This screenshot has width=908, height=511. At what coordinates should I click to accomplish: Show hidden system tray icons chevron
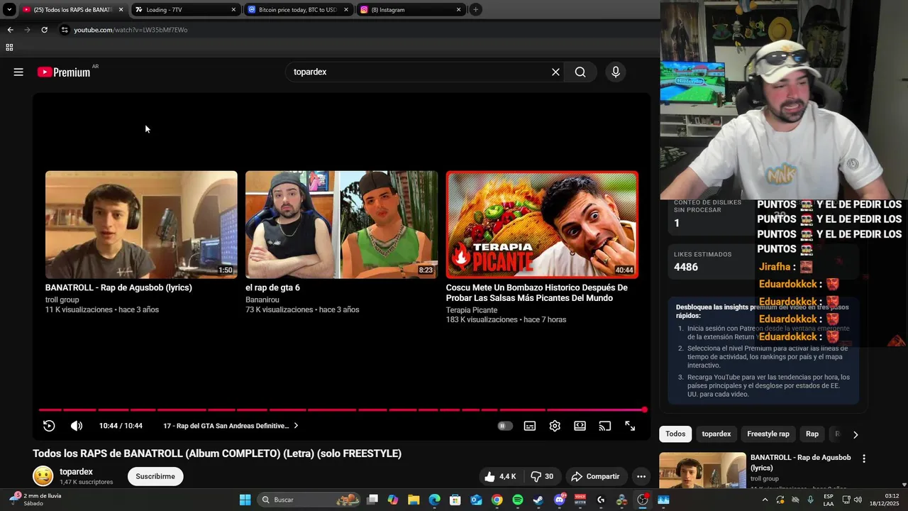click(x=765, y=500)
